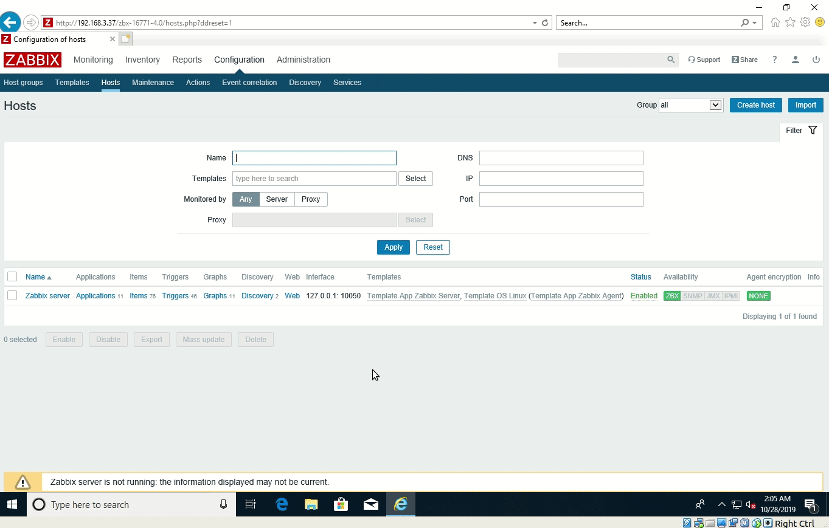Go to the Maintenance submenu
Image resolution: width=829 pixels, height=528 pixels.
pos(153,83)
